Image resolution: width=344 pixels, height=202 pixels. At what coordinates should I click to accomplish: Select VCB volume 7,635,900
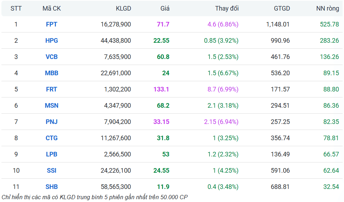117,57
